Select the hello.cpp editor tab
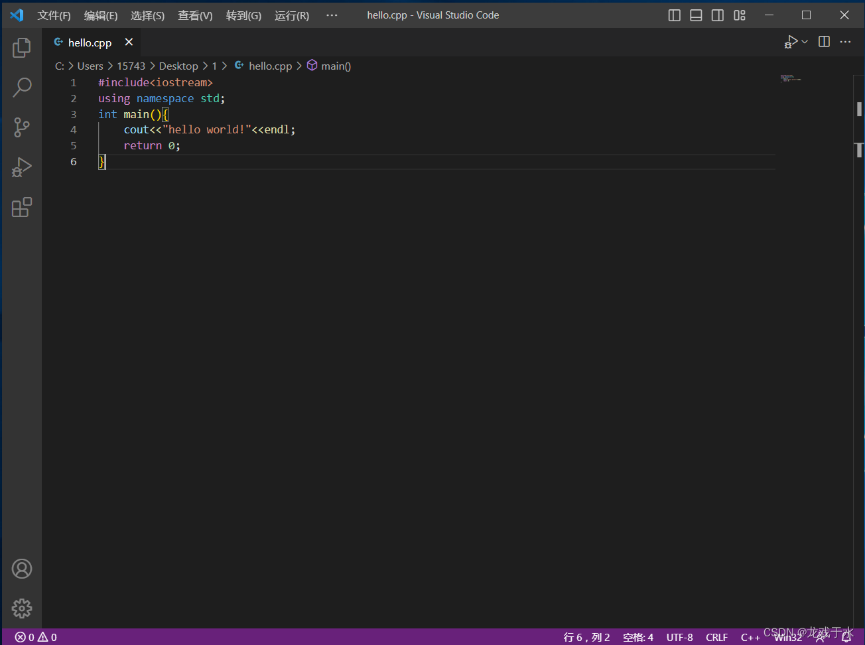The height and width of the screenshot is (645, 865). 90,42
